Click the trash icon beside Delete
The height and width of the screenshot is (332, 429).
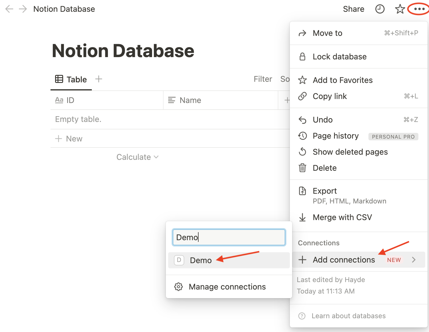[302, 168]
